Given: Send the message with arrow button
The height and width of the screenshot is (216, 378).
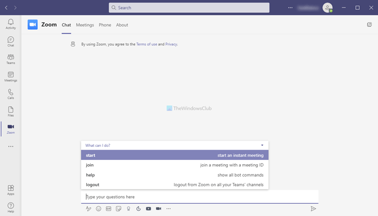Looking at the screenshot, I should click(313, 208).
